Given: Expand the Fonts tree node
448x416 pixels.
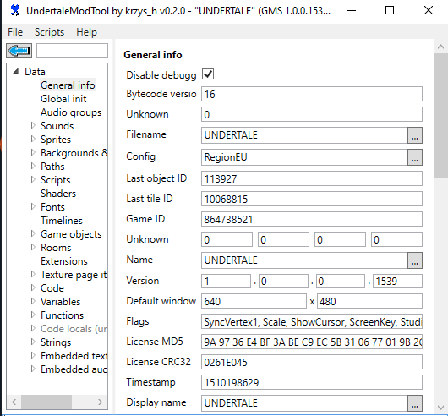Looking at the screenshot, I should click(33, 206).
